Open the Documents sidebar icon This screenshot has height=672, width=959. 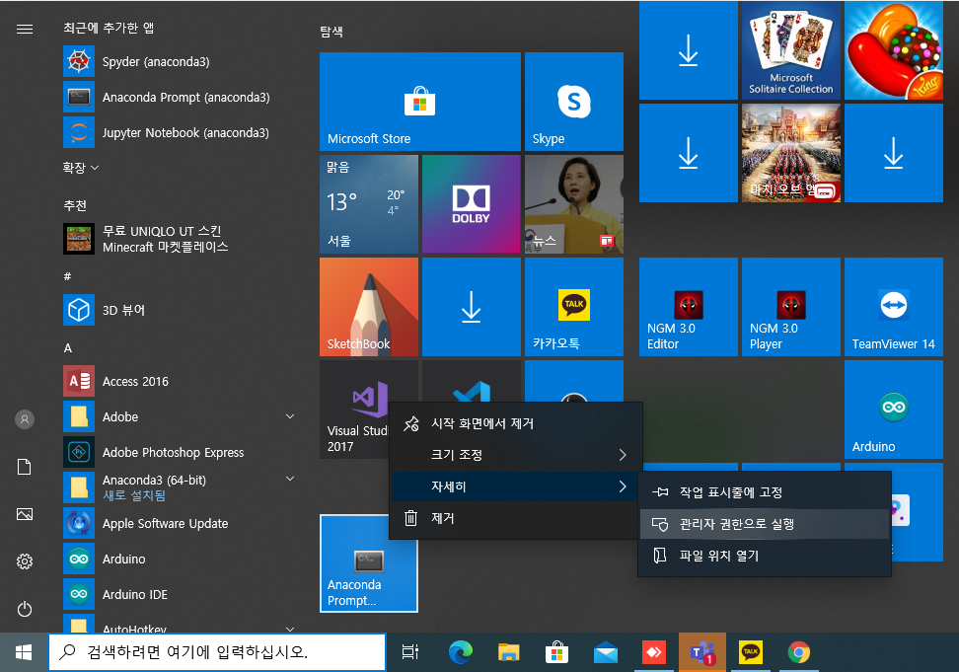coord(25,467)
